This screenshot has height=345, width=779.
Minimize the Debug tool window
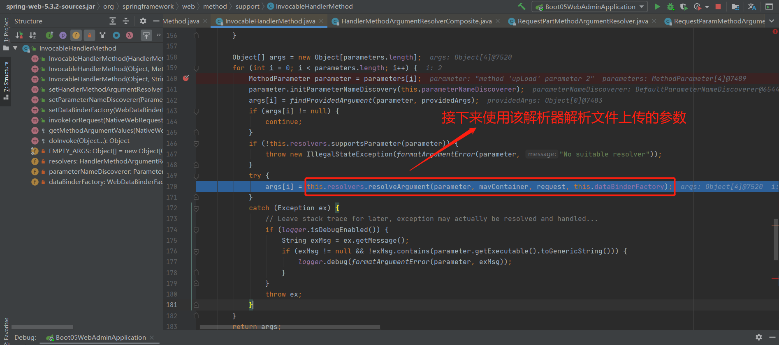pyautogui.click(x=772, y=337)
